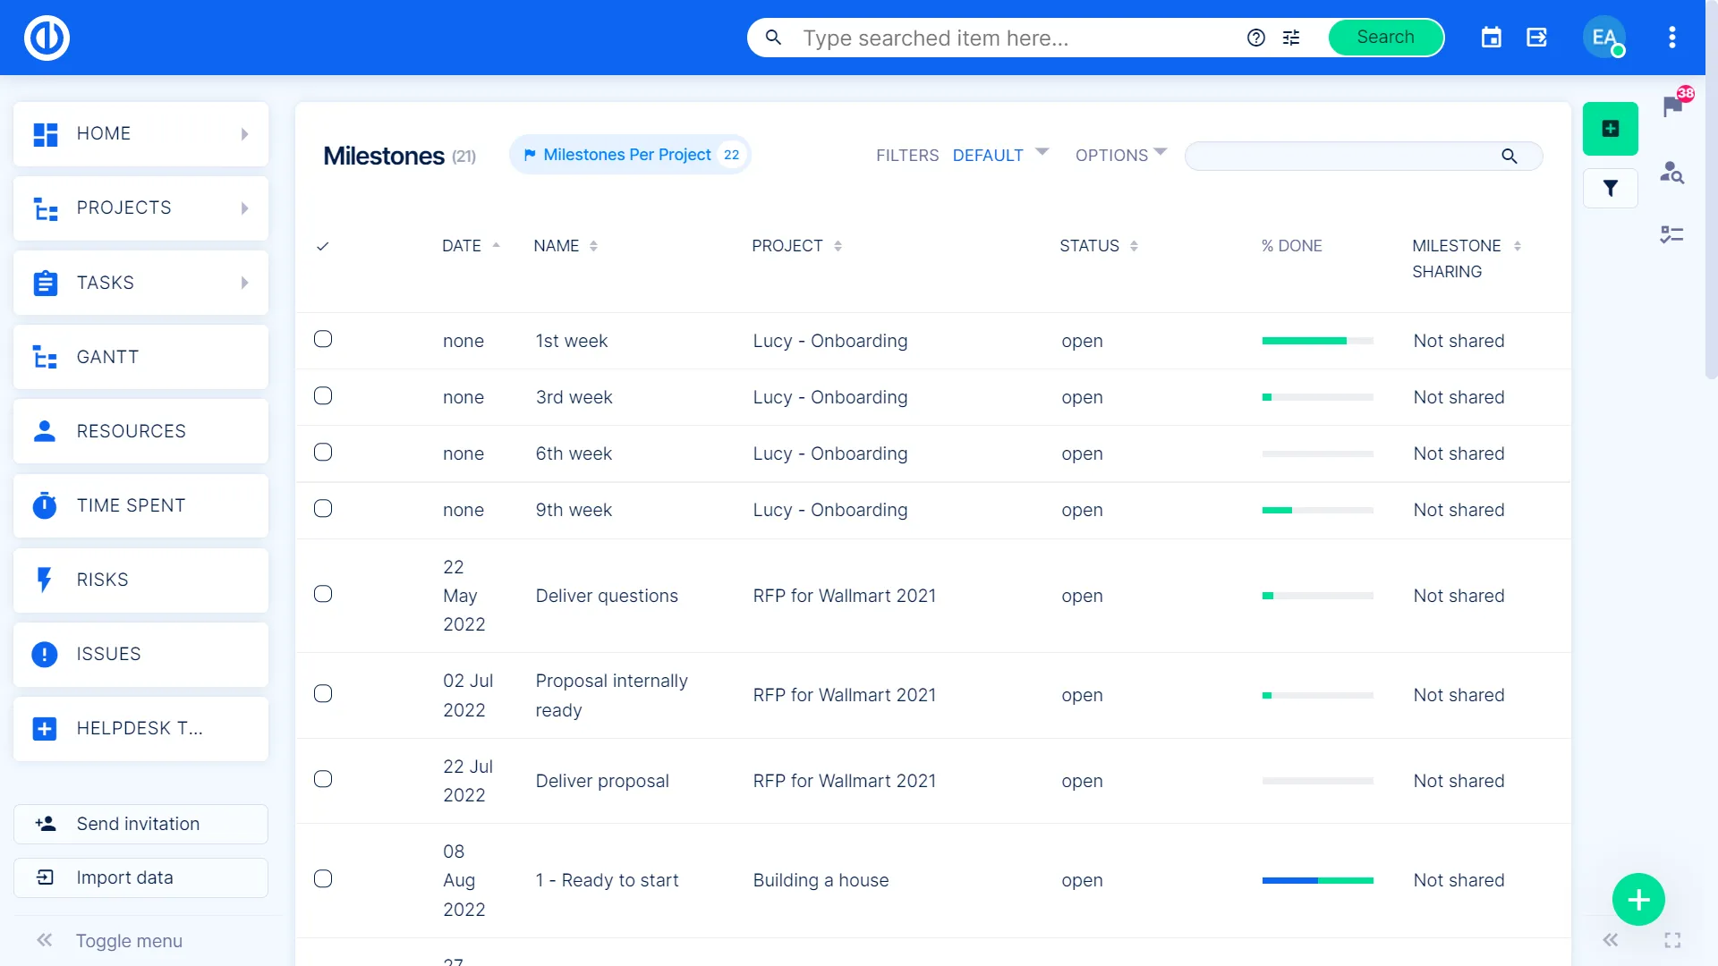Select the 1st week milestone checkbox
Viewport: 1718px width, 966px height.
[323, 339]
